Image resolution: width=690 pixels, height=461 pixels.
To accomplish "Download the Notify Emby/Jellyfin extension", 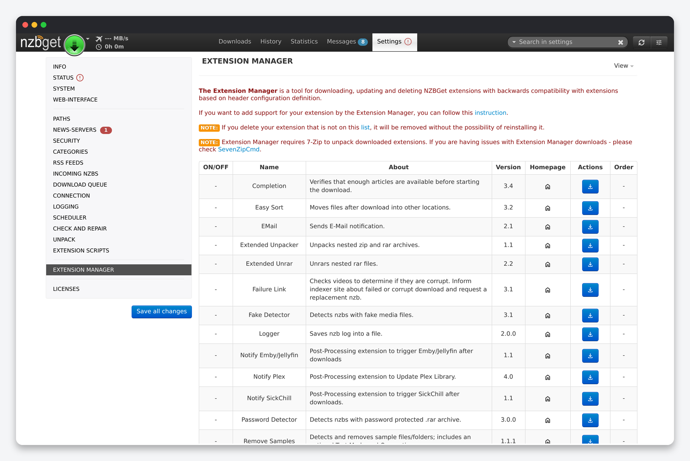I will (590, 356).
